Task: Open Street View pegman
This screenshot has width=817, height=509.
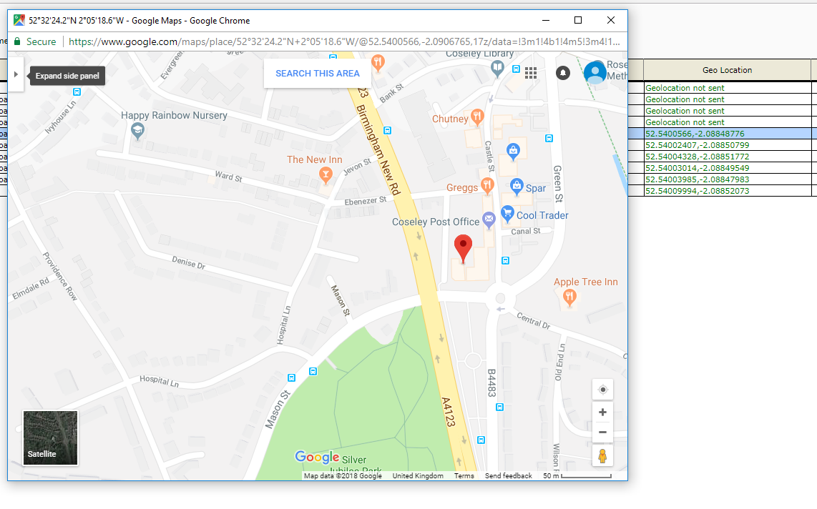Action: click(602, 456)
